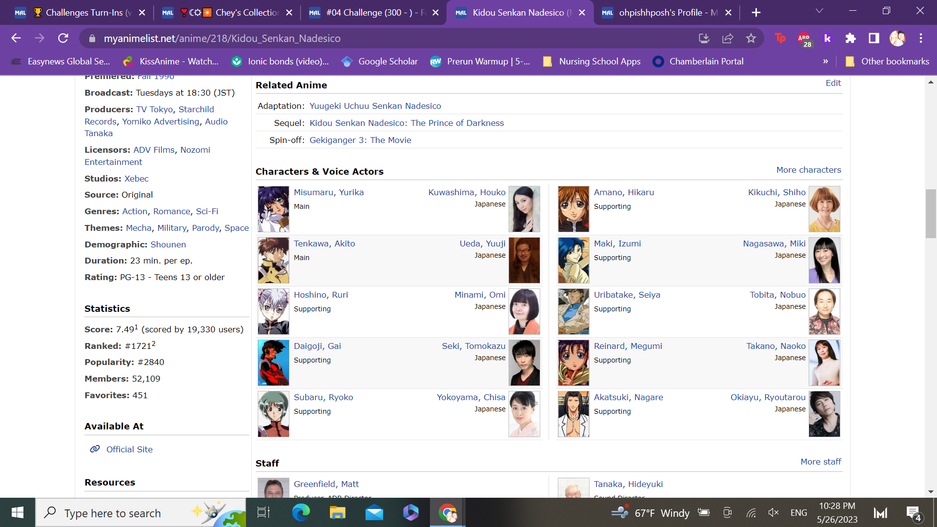This screenshot has width=937, height=527.
Task: Click the Hoshino, Ruri character thumbnail
Action: click(273, 311)
